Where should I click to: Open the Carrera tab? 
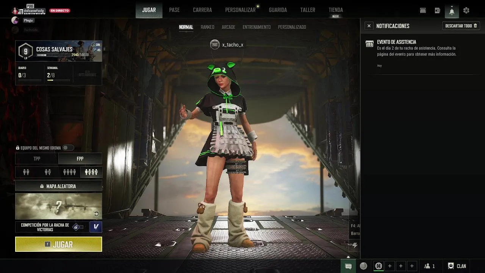[202, 10]
